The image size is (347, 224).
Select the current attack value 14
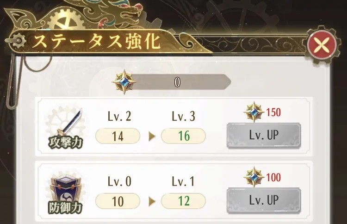pyautogui.click(x=118, y=136)
